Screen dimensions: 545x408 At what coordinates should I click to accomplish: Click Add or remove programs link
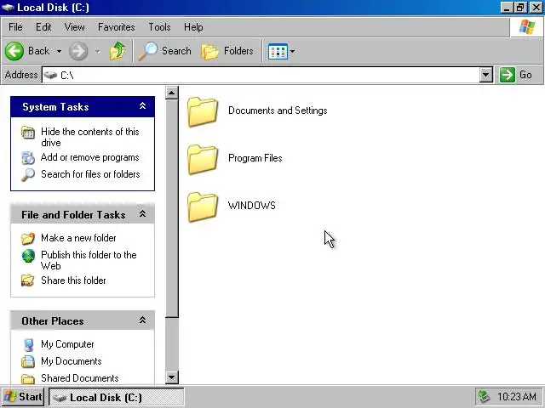[90, 157]
